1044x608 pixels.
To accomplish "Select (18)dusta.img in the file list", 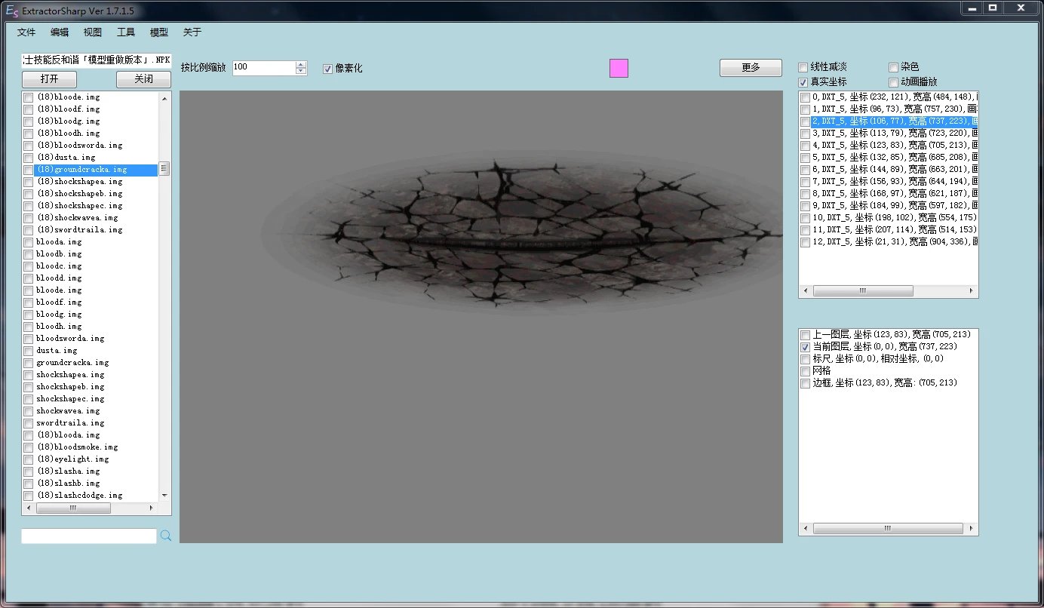I will coord(66,158).
